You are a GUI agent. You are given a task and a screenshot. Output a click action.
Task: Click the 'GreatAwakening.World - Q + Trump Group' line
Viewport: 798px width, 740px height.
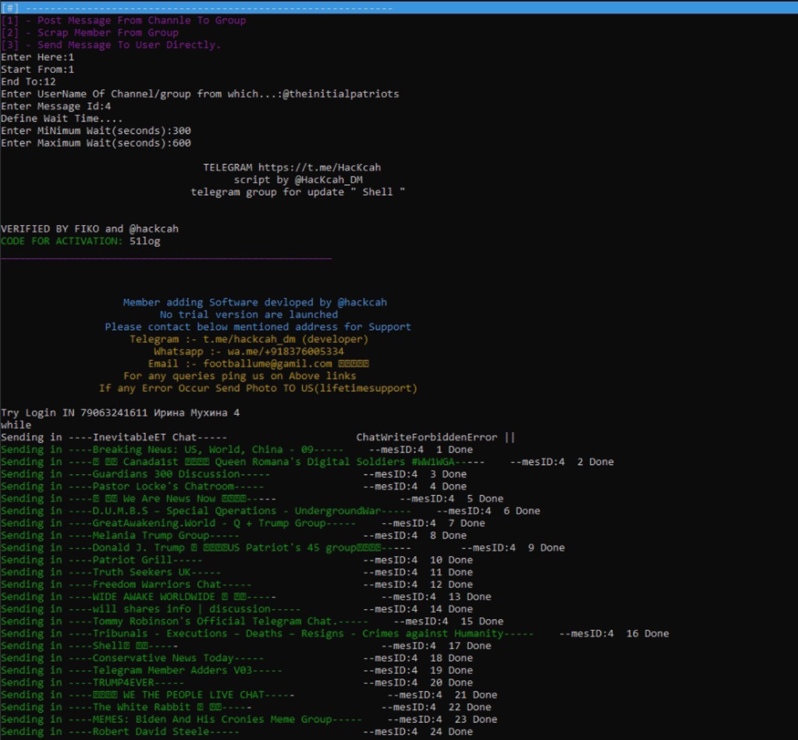(x=243, y=523)
